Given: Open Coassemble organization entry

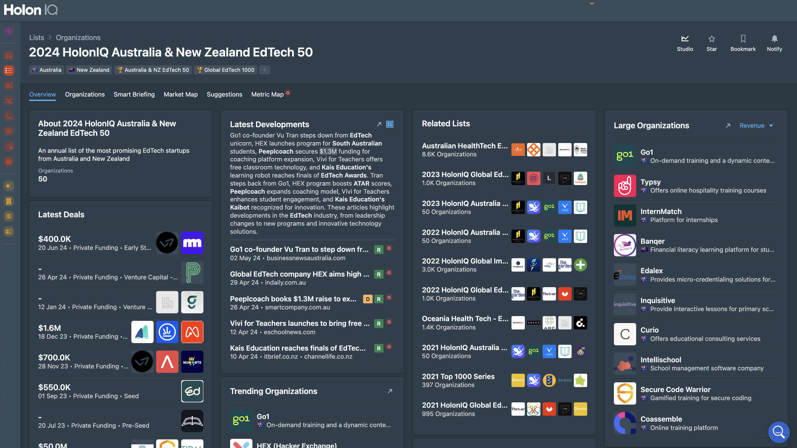Looking at the screenshot, I should pos(696,423).
